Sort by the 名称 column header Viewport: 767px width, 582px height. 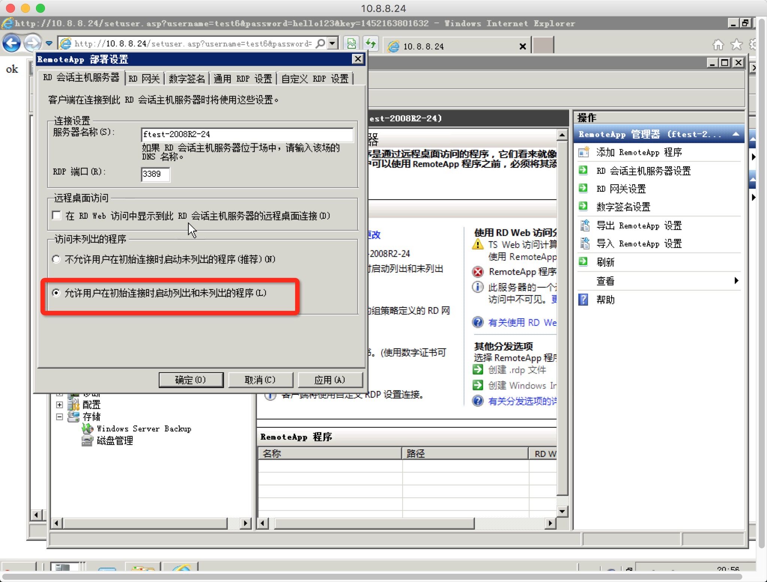[330, 454]
